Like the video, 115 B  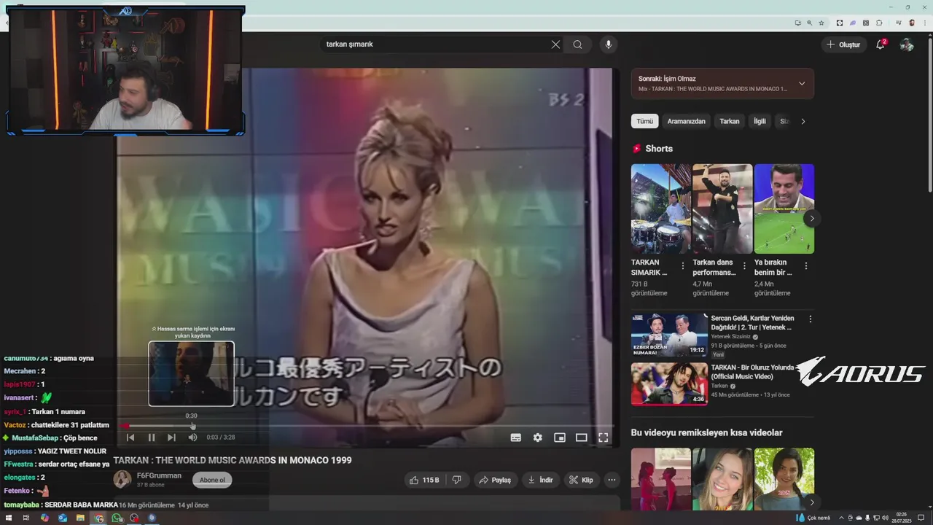424,480
